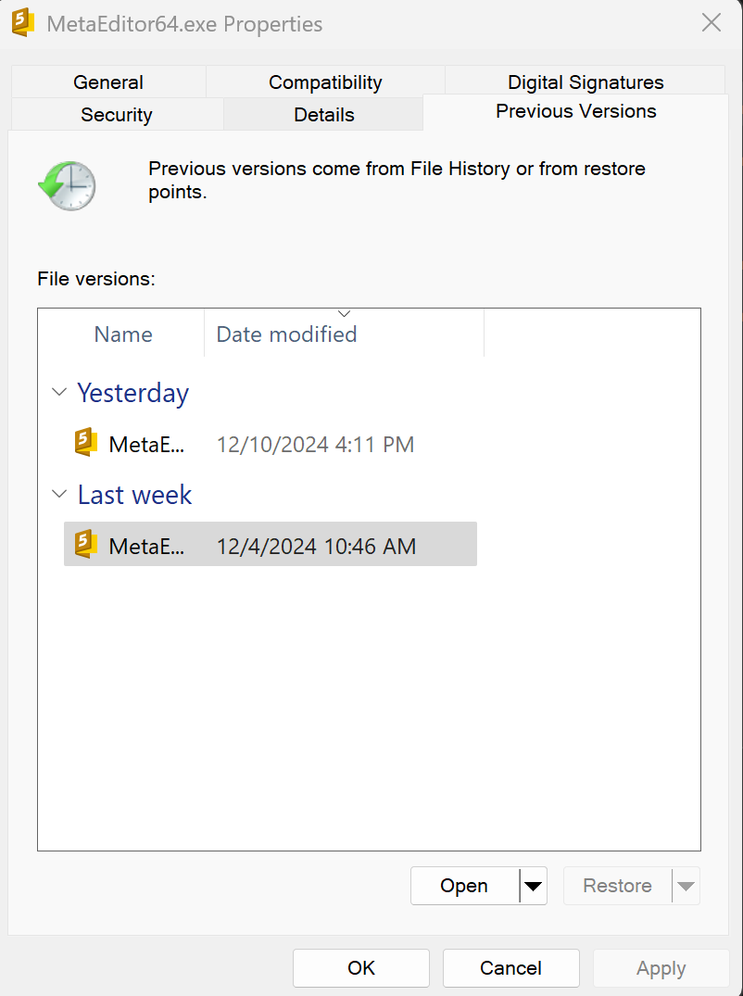Click MetaEditor file icon under Last week
Viewport: 743px width, 996px height.
pyautogui.click(x=86, y=545)
